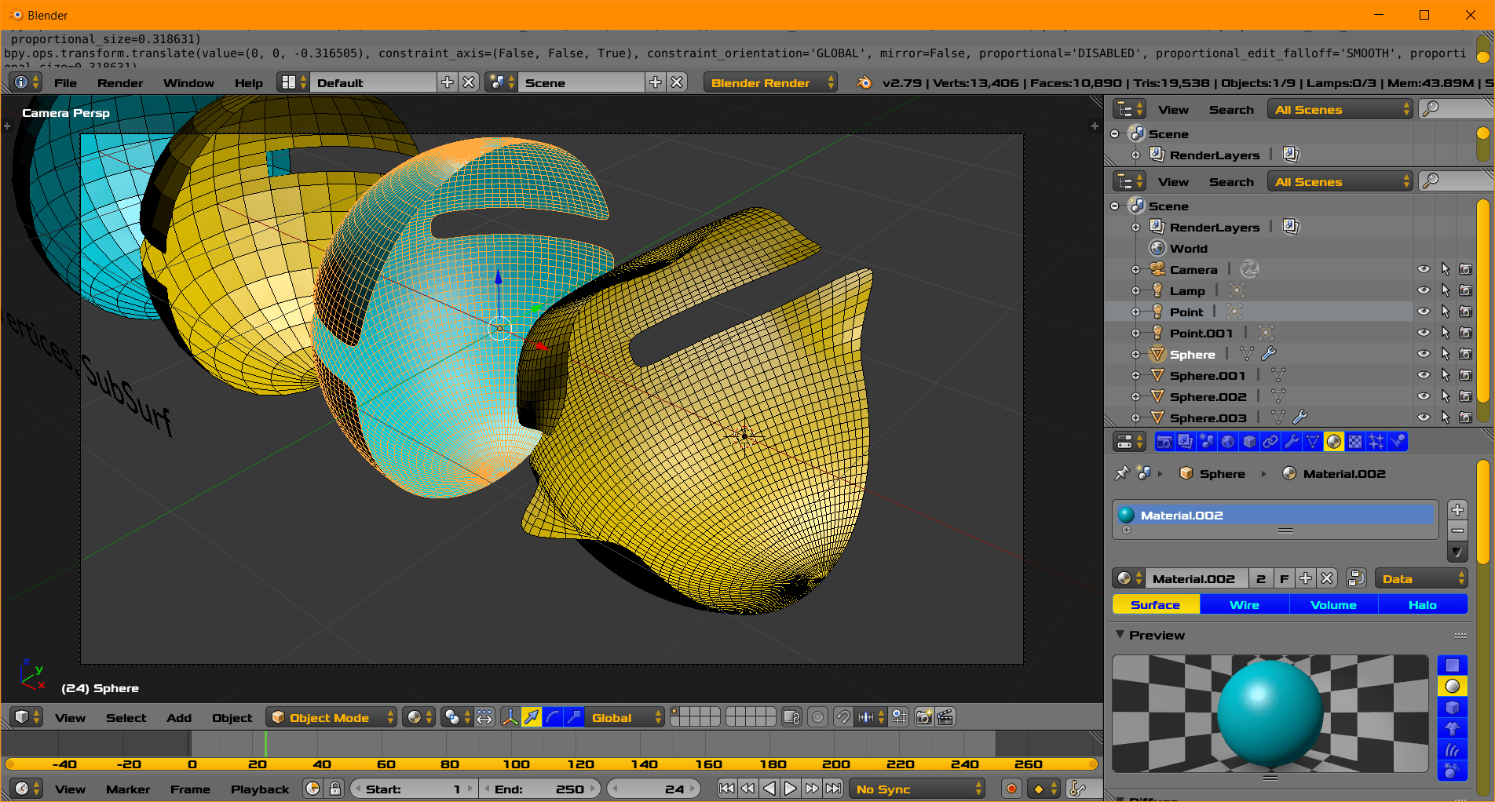Click the Halo material type button
Viewport: 1495px width, 802px height.
point(1422,604)
